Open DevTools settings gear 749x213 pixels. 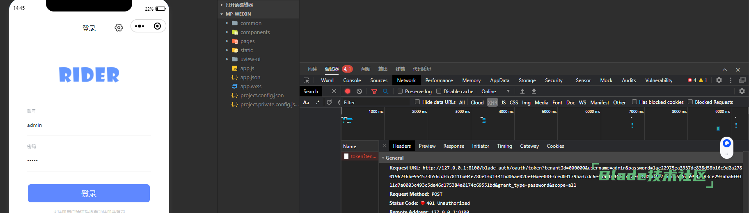click(719, 80)
